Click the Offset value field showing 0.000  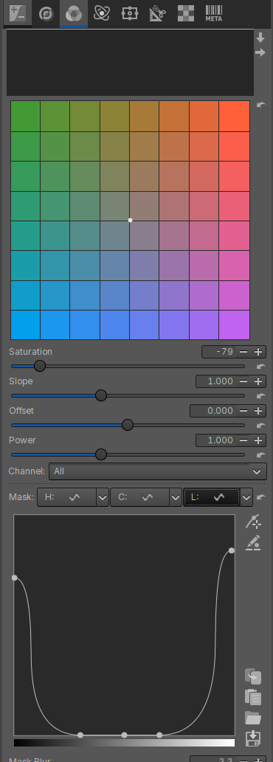point(214,411)
